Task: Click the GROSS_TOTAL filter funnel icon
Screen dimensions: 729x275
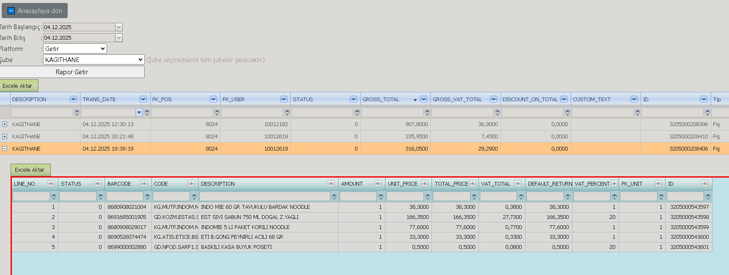Action: tap(427, 113)
